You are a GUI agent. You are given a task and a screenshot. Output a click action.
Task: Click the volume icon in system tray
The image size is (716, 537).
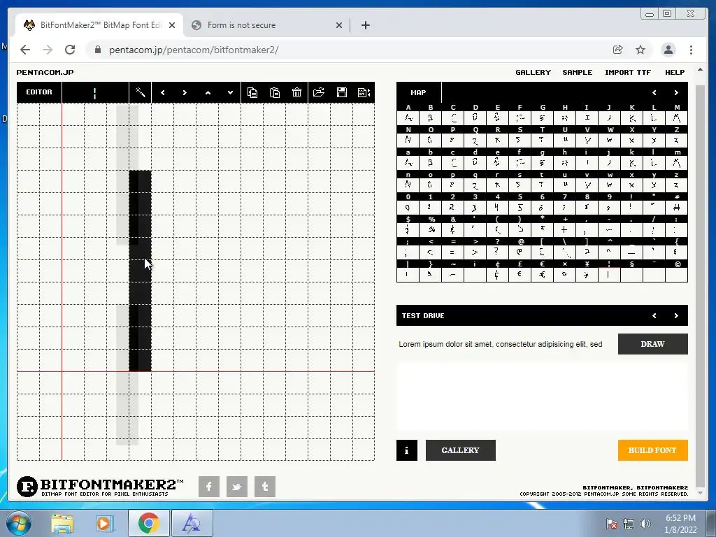pos(645,524)
